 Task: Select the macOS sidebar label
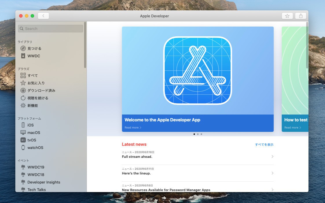coord(34,133)
